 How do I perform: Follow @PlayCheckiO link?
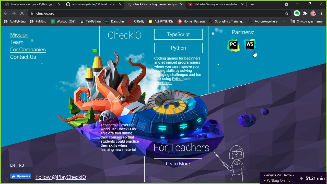tap(61, 177)
